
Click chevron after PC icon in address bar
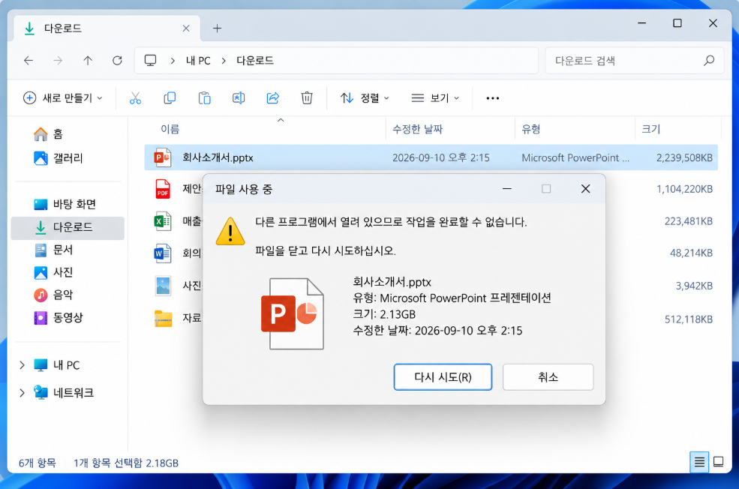tap(173, 61)
